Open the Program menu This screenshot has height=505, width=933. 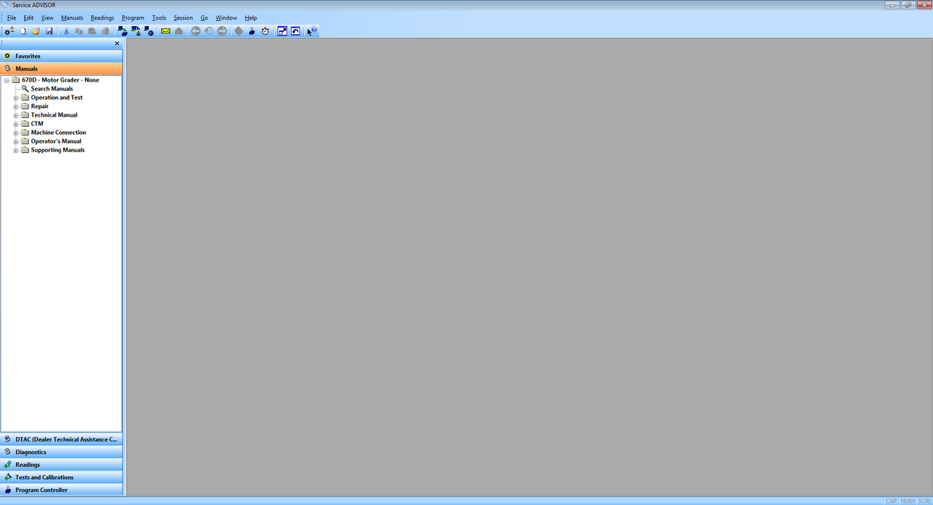click(x=133, y=17)
